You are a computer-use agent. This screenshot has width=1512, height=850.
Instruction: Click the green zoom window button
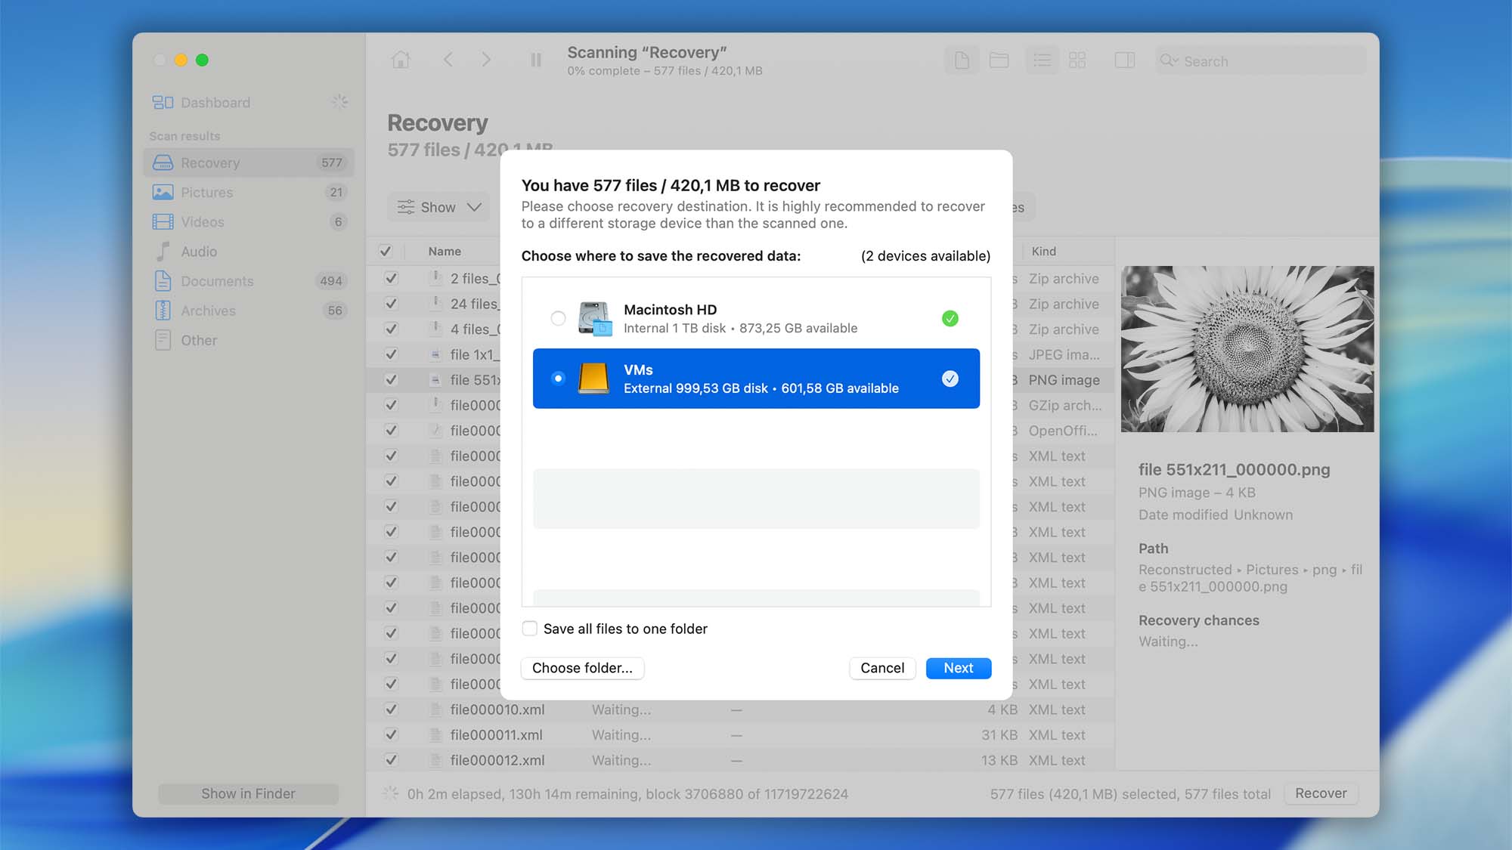[202, 60]
